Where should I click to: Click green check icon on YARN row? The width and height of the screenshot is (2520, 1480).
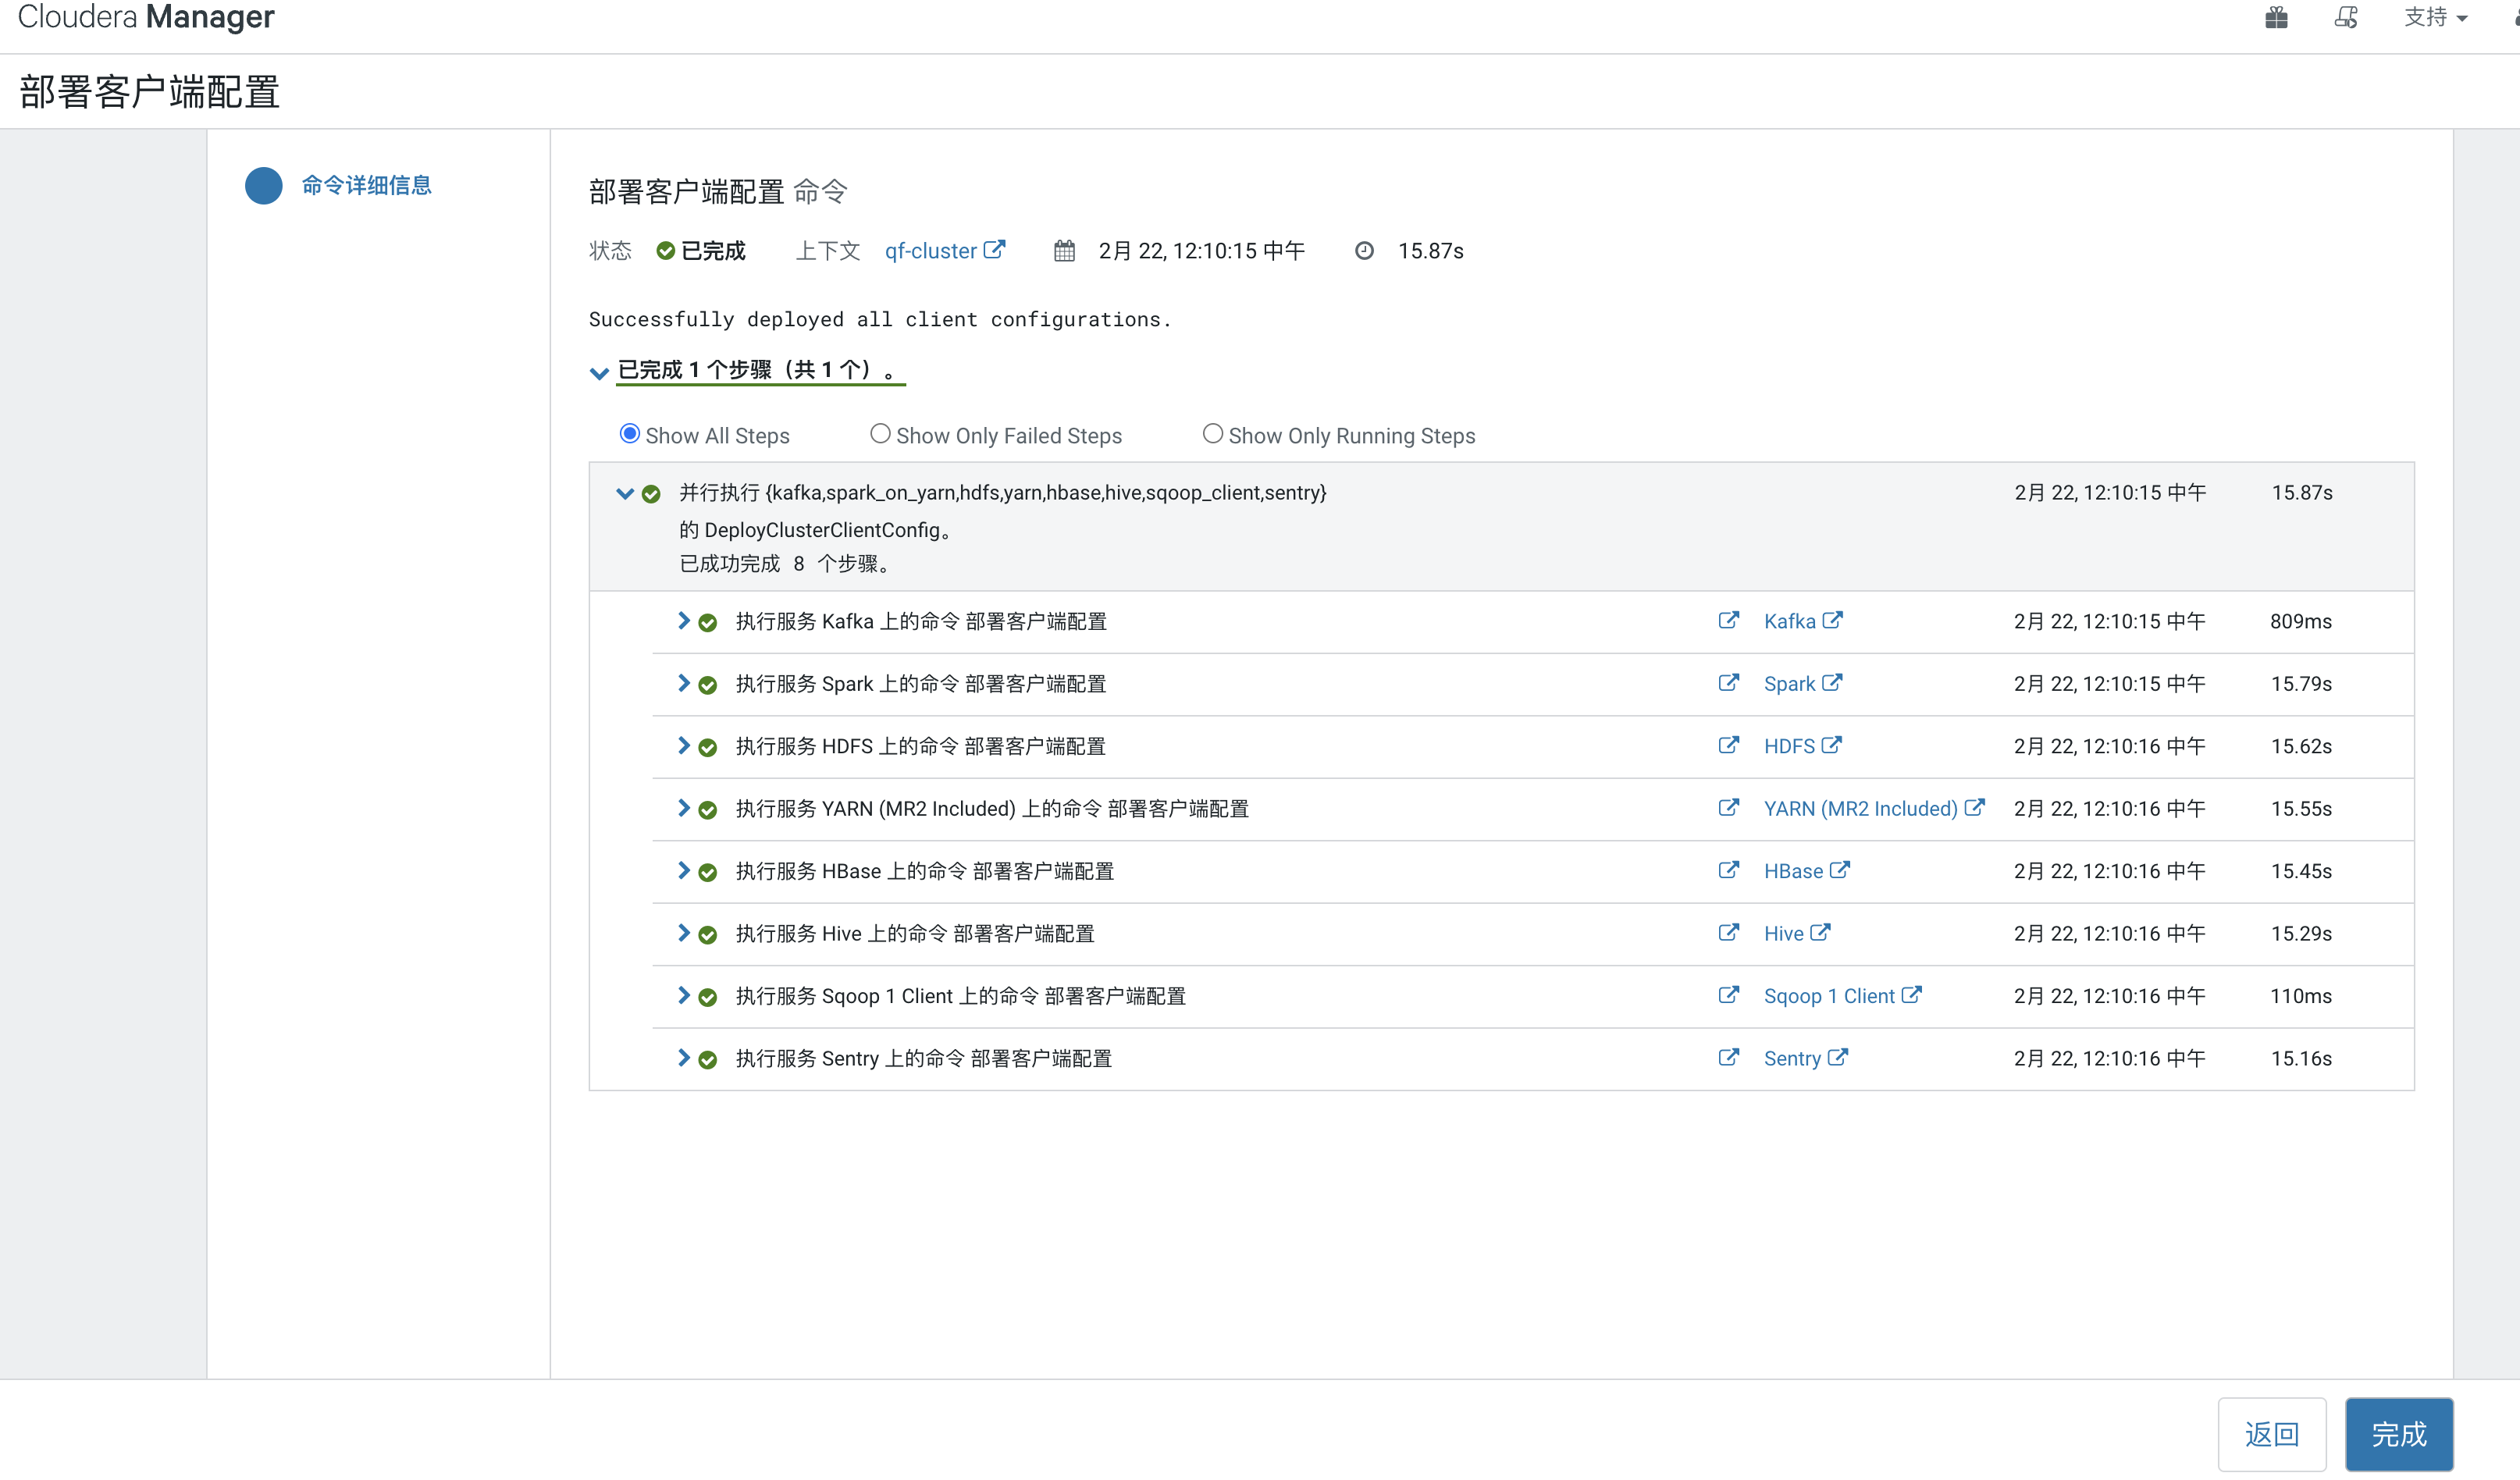(708, 810)
